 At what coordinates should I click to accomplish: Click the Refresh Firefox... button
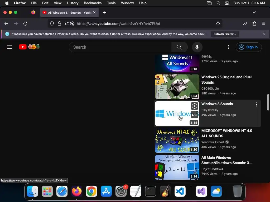pyautogui.click(x=225, y=34)
